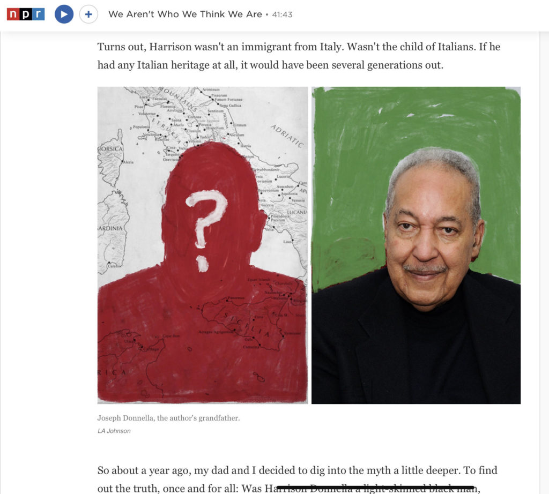Click the NPR logo
This screenshot has height=494, width=549.
26,14
